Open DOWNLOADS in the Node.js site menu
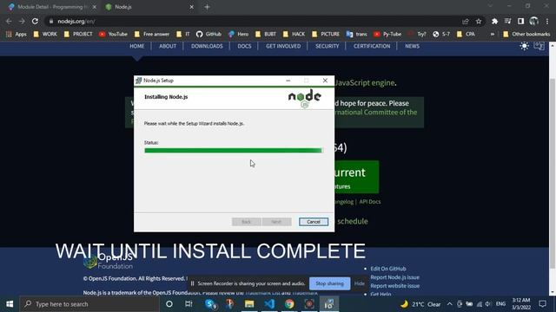The image size is (556, 312). (207, 46)
